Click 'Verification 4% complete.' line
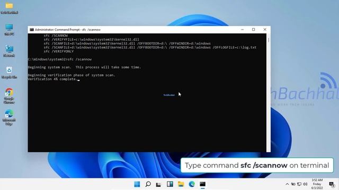The width and height of the screenshot is (339, 190). tap(52, 79)
